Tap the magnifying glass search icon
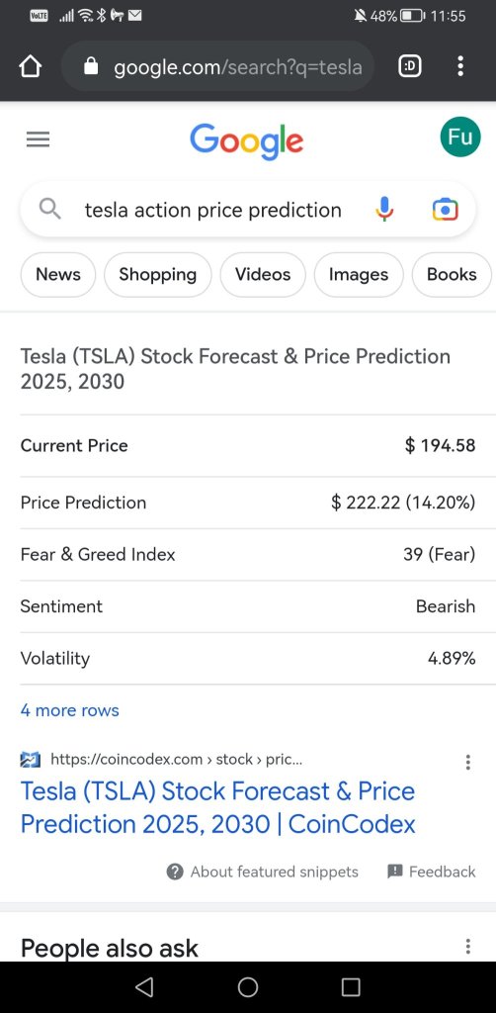This screenshot has height=1013, width=496. (x=50, y=210)
